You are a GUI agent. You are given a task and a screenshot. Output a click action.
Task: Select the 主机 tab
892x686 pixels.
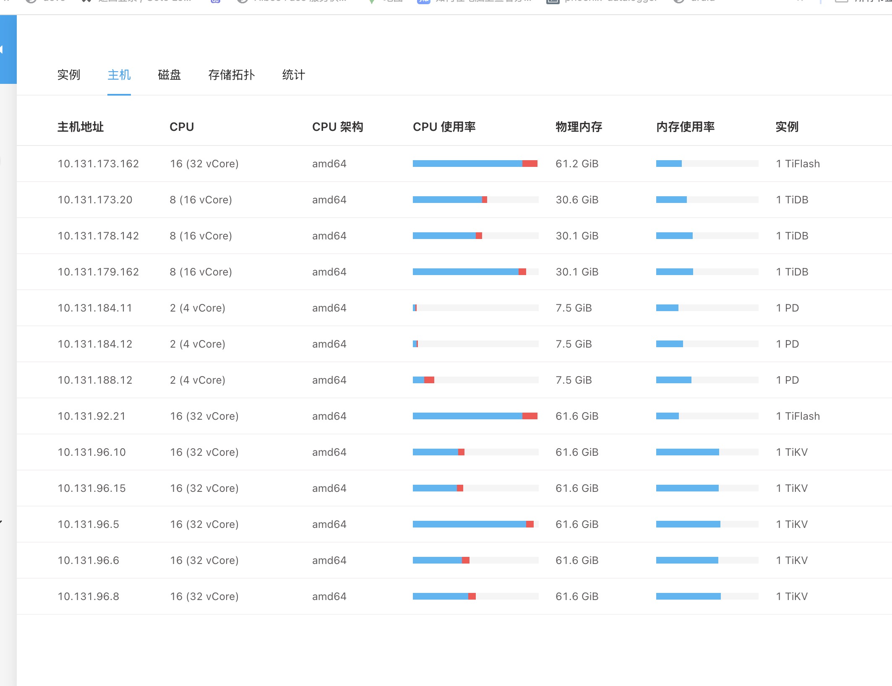(119, 75)
